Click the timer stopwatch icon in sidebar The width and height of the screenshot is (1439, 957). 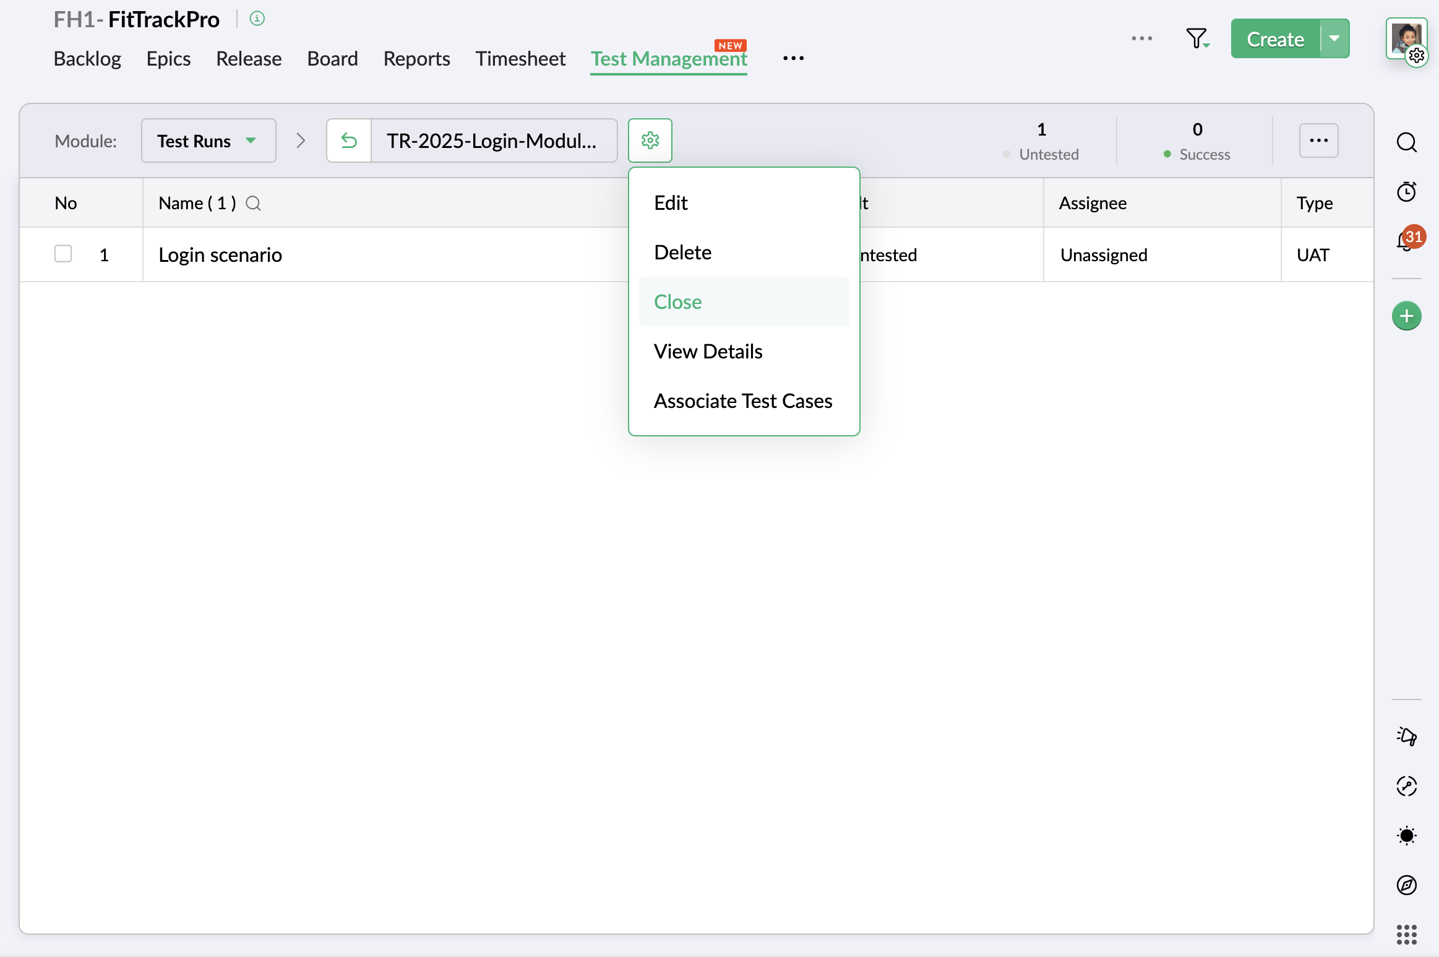tap(1406, 191)
